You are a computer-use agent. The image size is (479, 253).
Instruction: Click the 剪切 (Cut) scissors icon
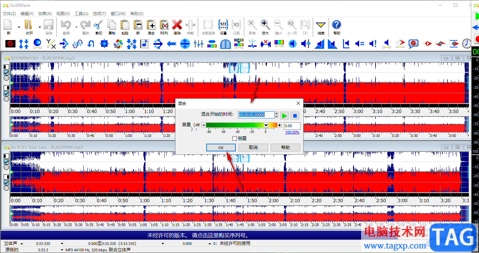click(98, 25)
